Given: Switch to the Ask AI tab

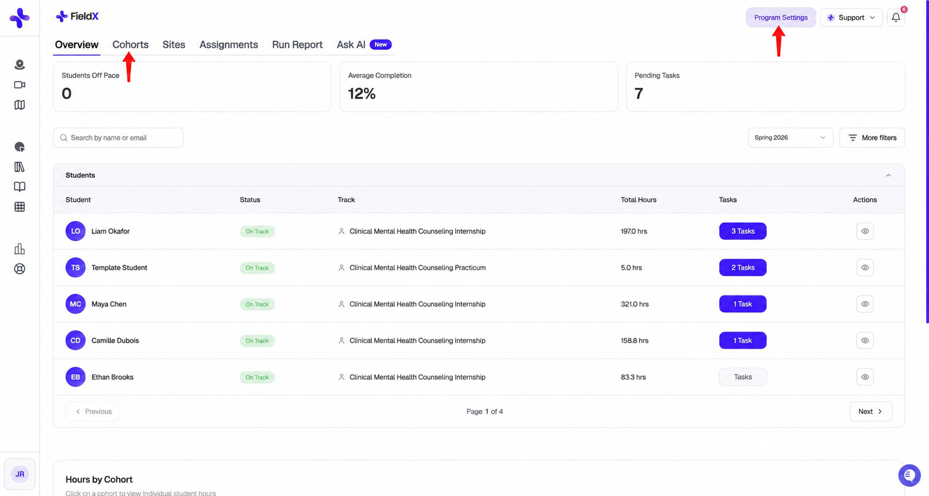Looking at the screenshot, I should click(x=364, y=44).
